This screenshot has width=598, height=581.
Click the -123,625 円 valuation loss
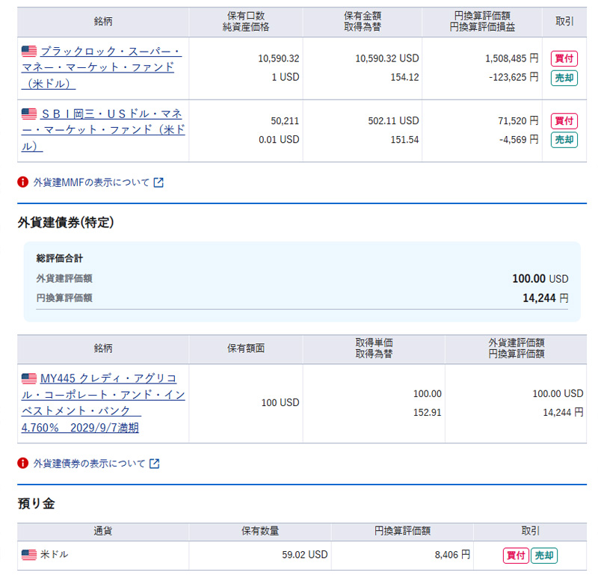point(514,77)
